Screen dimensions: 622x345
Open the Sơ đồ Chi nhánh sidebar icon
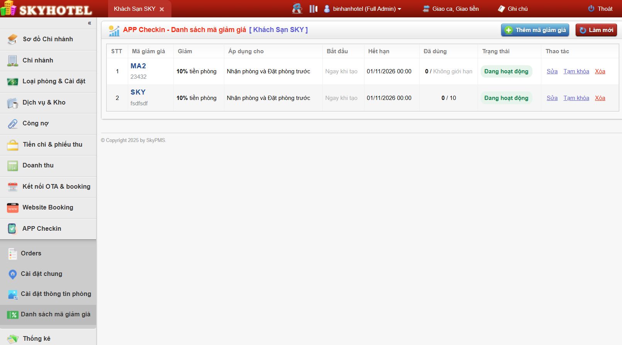[x=12, y=39]
